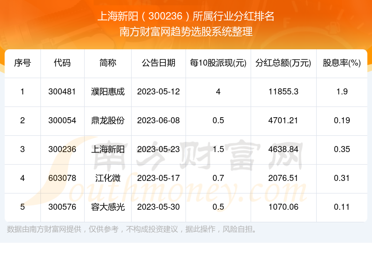Click stock code 300236

click(x=62, y=149)
